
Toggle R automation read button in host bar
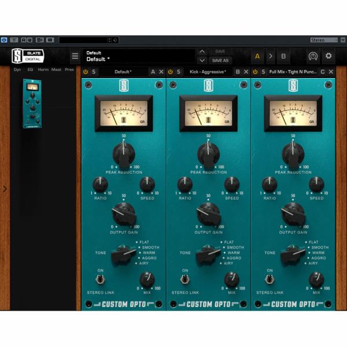[24, 40]
